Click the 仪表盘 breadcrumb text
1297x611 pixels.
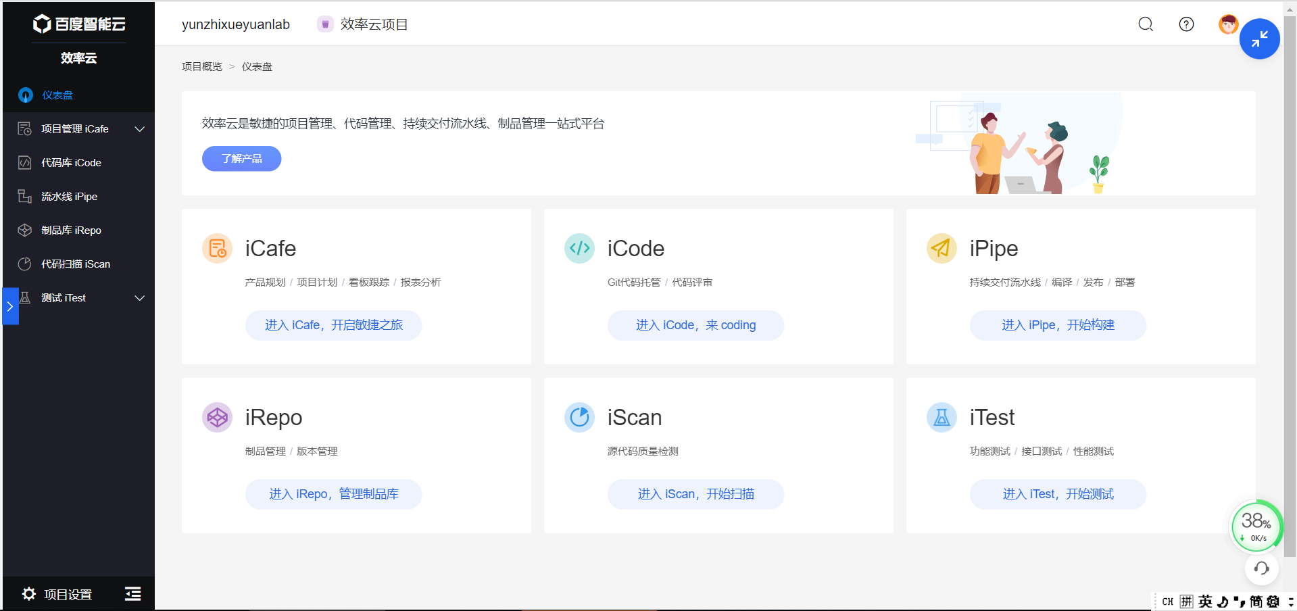pos(257,67)
